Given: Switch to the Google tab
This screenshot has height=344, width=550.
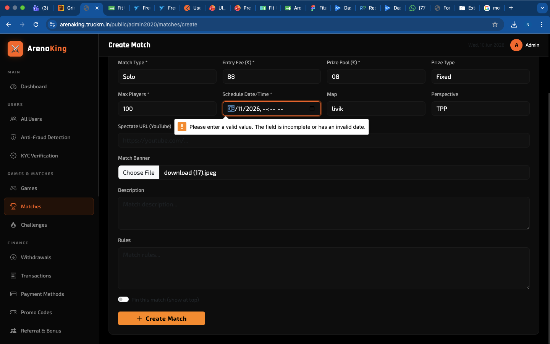Looking at the screenshot, I should coord(492,8).
